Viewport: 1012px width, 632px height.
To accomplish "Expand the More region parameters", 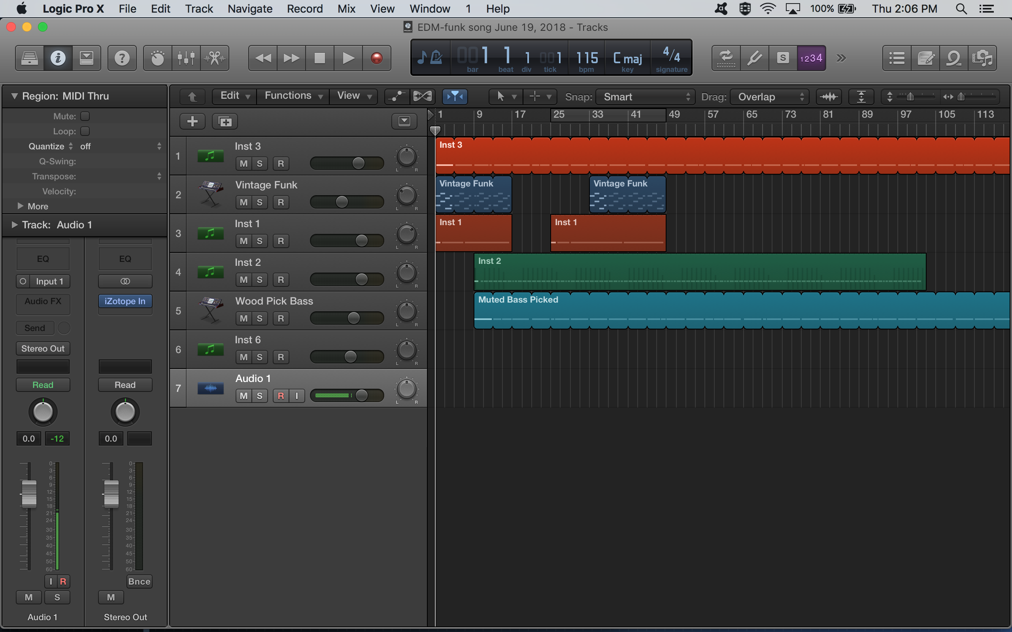I will pos(20,206).
